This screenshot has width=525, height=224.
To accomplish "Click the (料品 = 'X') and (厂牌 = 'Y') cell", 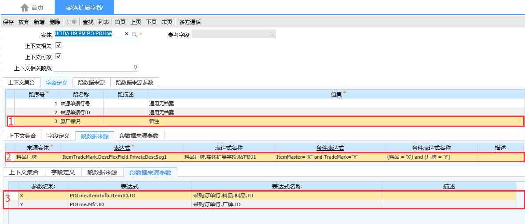I will (x=432, y=157).
